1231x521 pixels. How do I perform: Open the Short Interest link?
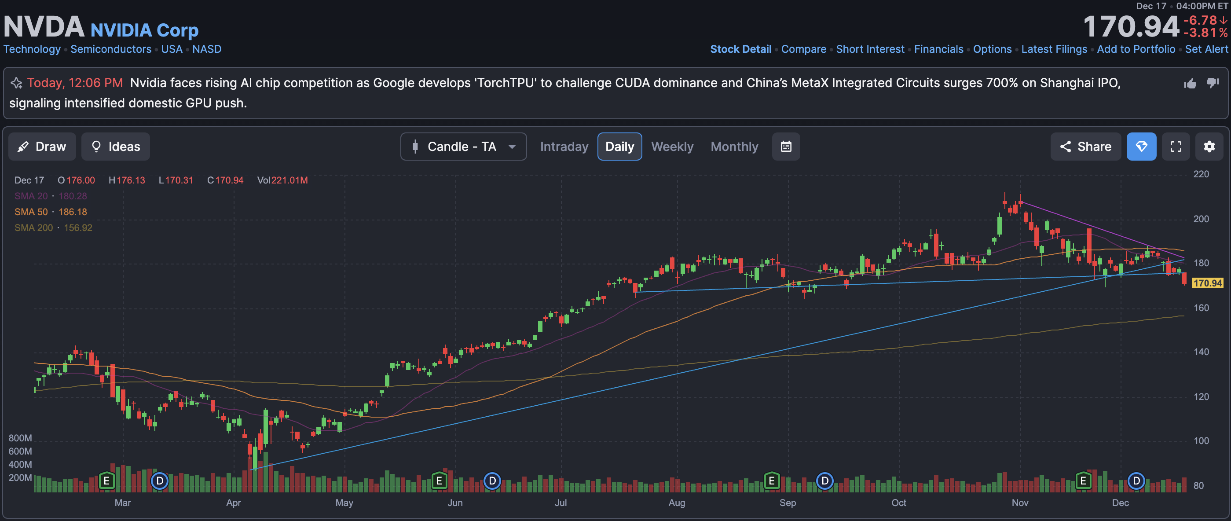(870, 49)
